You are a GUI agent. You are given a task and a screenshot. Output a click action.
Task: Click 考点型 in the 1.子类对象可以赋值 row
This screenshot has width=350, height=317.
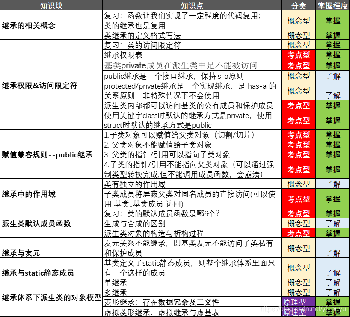pos(298,134)
